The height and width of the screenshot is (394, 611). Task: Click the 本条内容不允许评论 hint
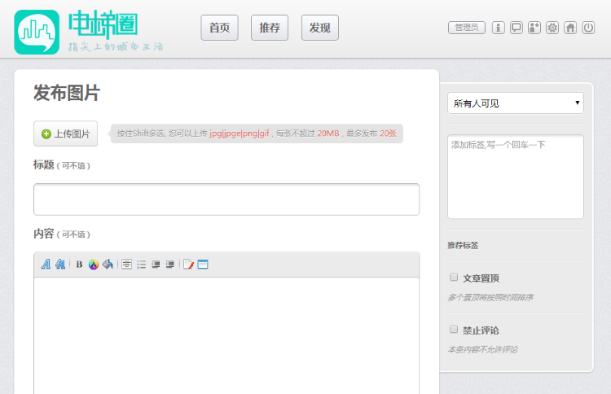click(482, 349)
